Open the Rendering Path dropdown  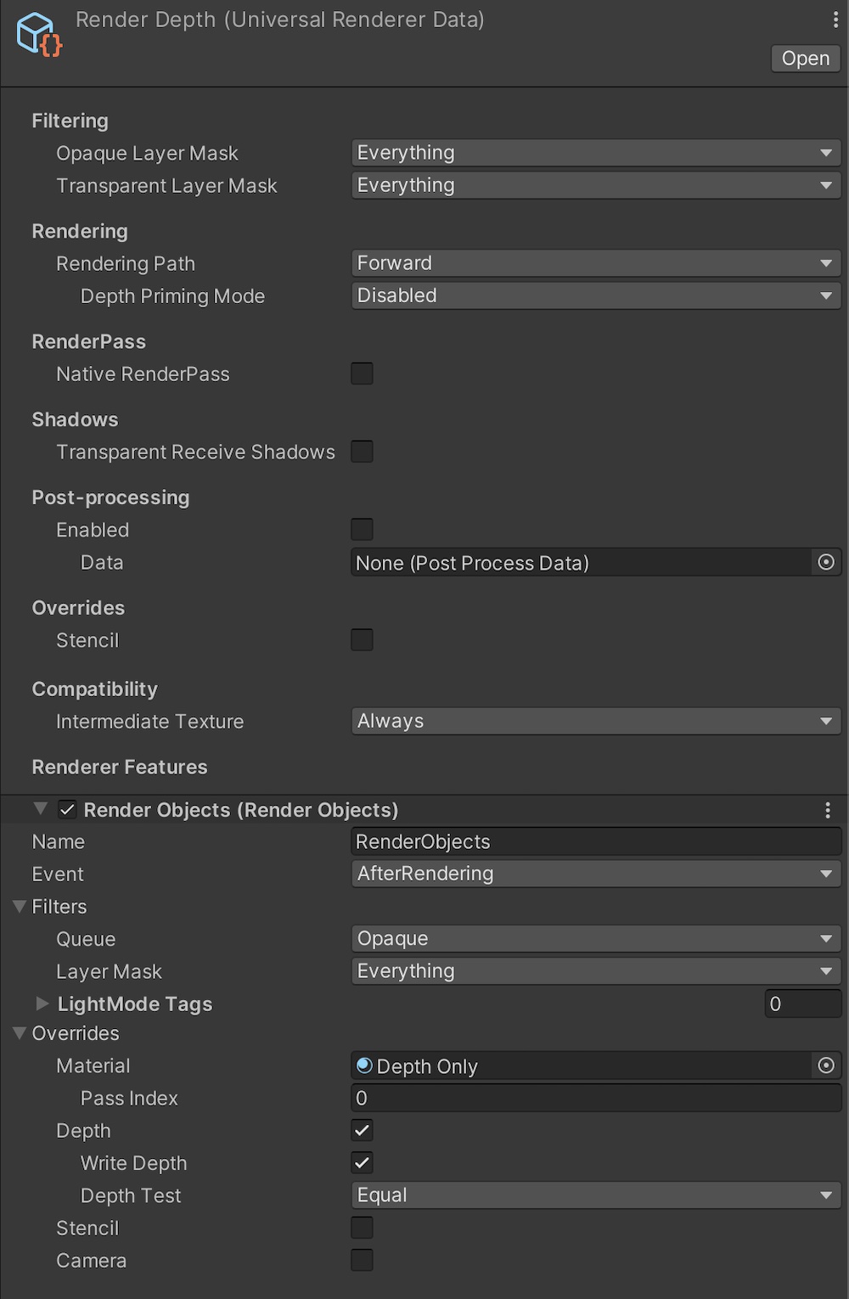pos(595,263)
